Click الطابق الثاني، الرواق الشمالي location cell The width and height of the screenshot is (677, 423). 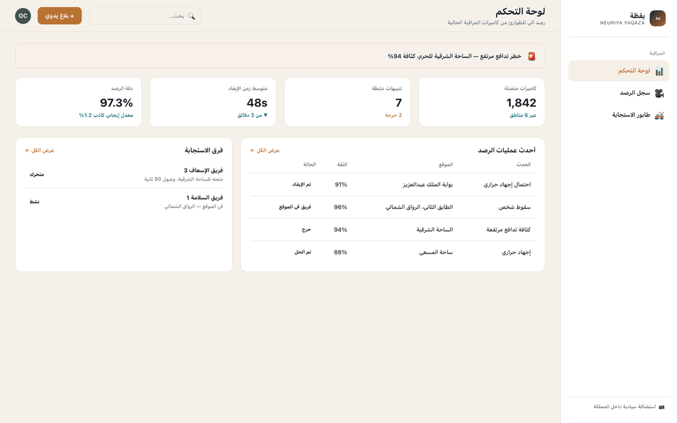[x=419, y=207]
